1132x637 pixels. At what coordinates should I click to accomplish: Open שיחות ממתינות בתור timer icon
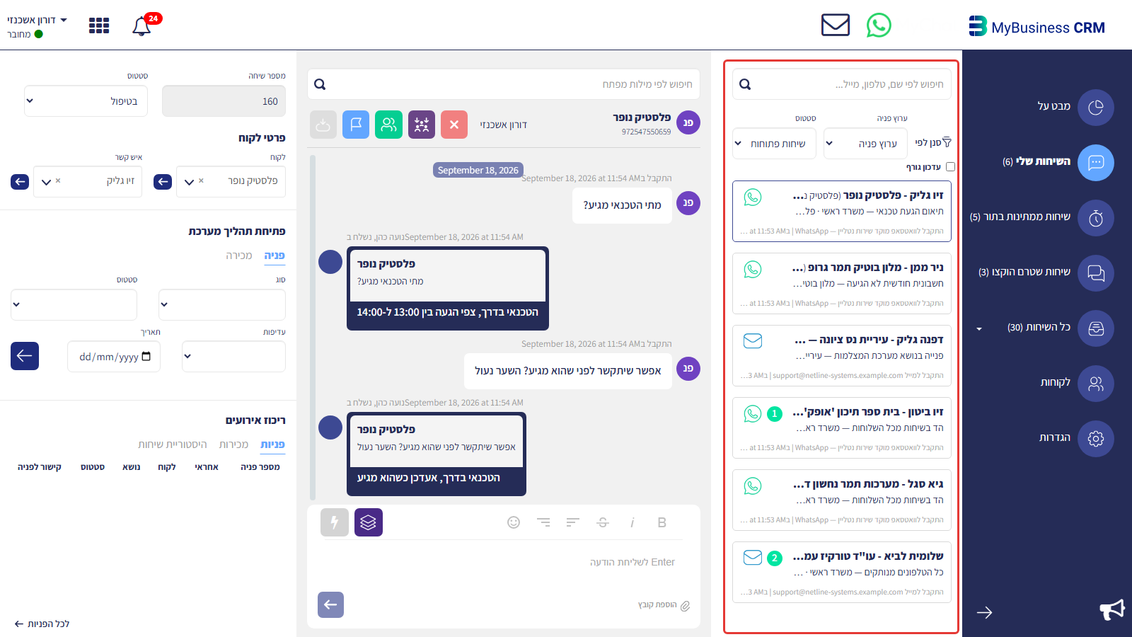pos(1096,218)
